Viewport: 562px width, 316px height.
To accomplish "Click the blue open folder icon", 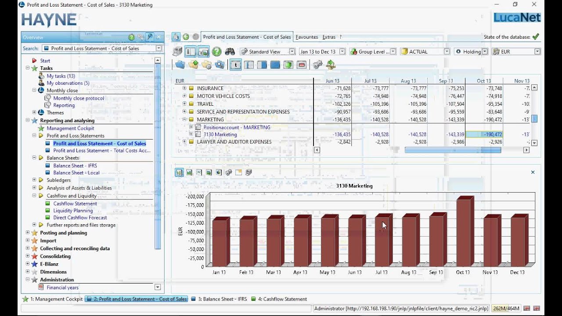I will point(180,65).
